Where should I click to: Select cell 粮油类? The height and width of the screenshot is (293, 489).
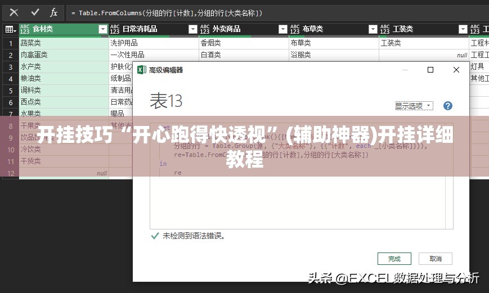[x=64, y=79]
